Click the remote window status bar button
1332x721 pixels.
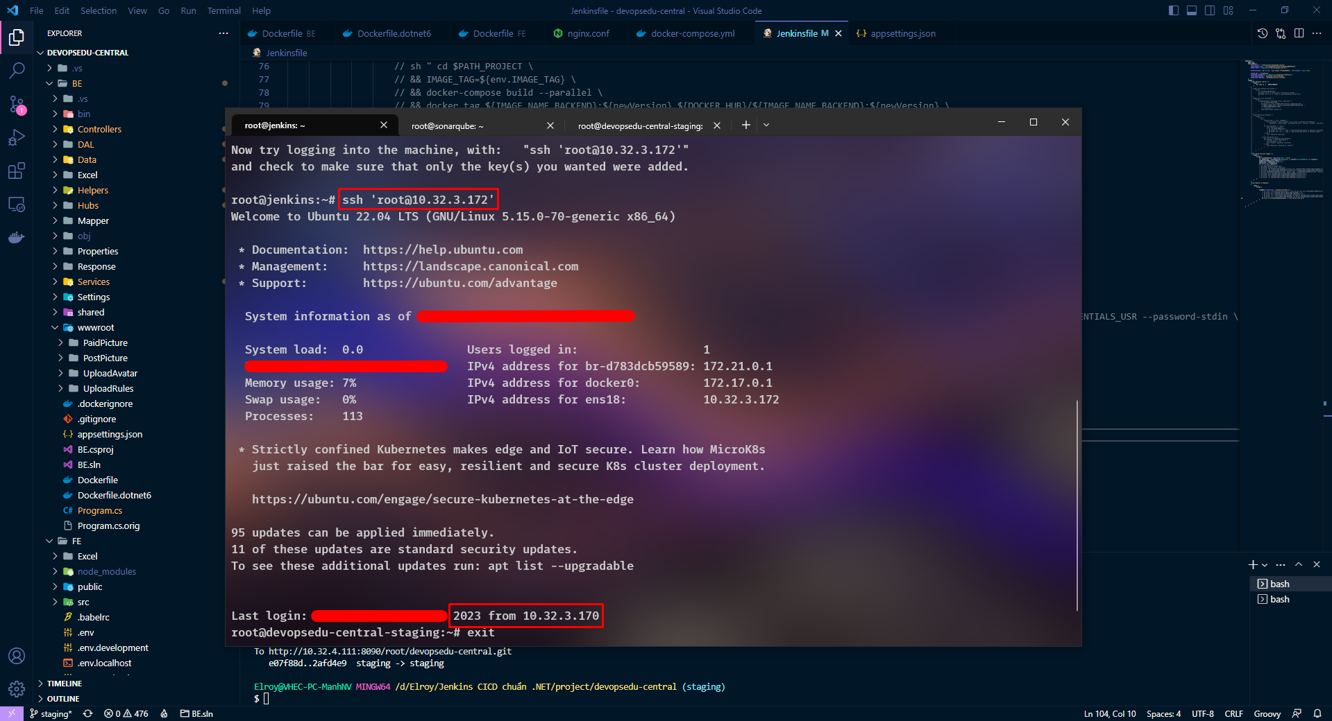pyautogui.click(x=12, y=713)
